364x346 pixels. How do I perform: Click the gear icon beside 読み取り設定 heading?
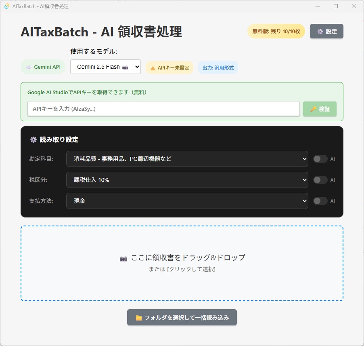33,139
